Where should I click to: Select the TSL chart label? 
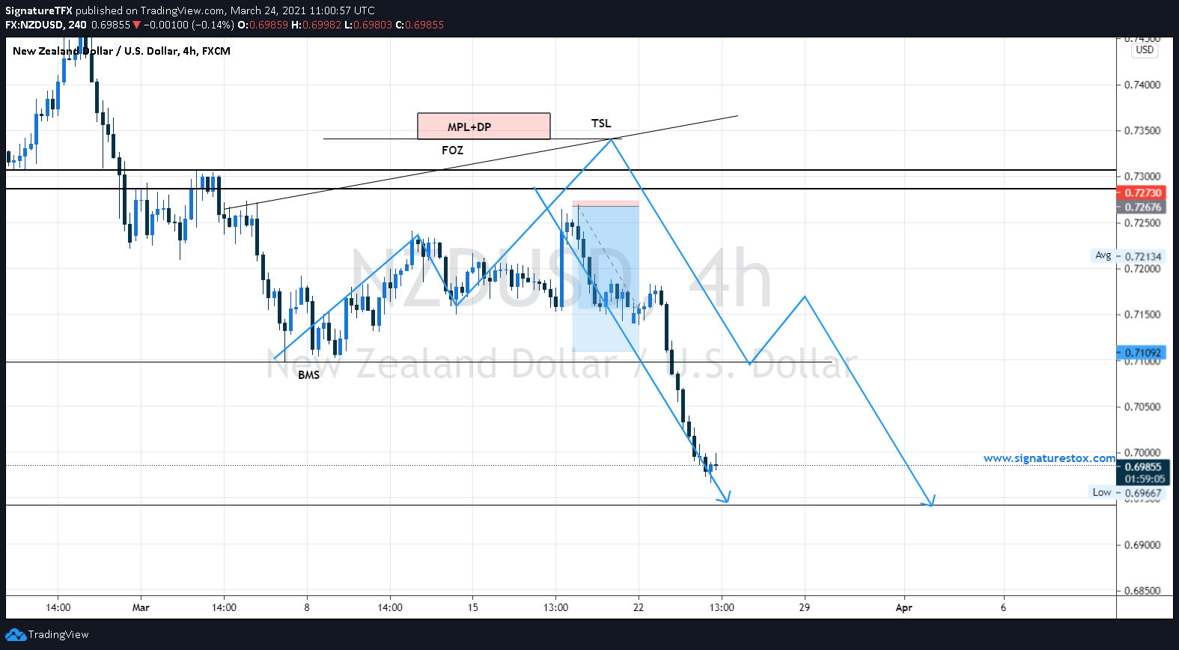pyautogui.click(x=601, y=124)
